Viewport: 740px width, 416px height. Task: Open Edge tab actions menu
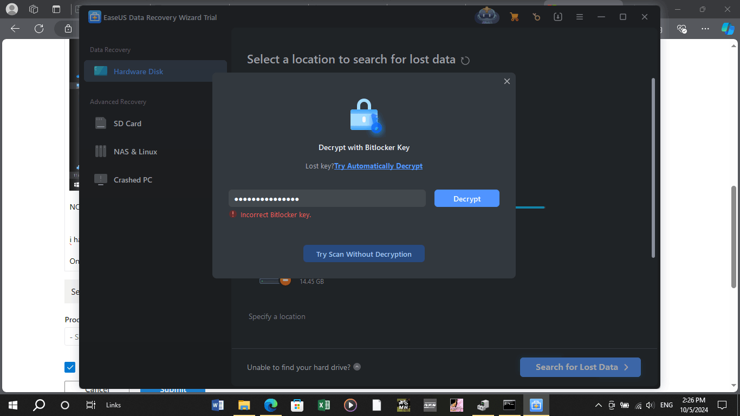coord(56,9)
